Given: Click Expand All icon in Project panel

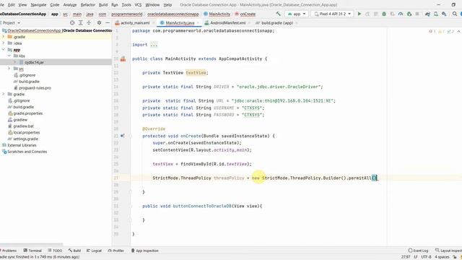Looking at the screenshot, I should [80, 22].
